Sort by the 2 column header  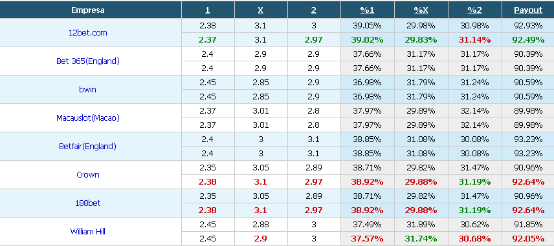pyautogui.click(x=314, y=10)
